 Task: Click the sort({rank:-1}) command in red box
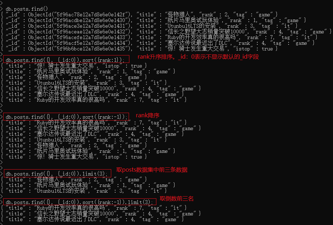pos(66,117)
